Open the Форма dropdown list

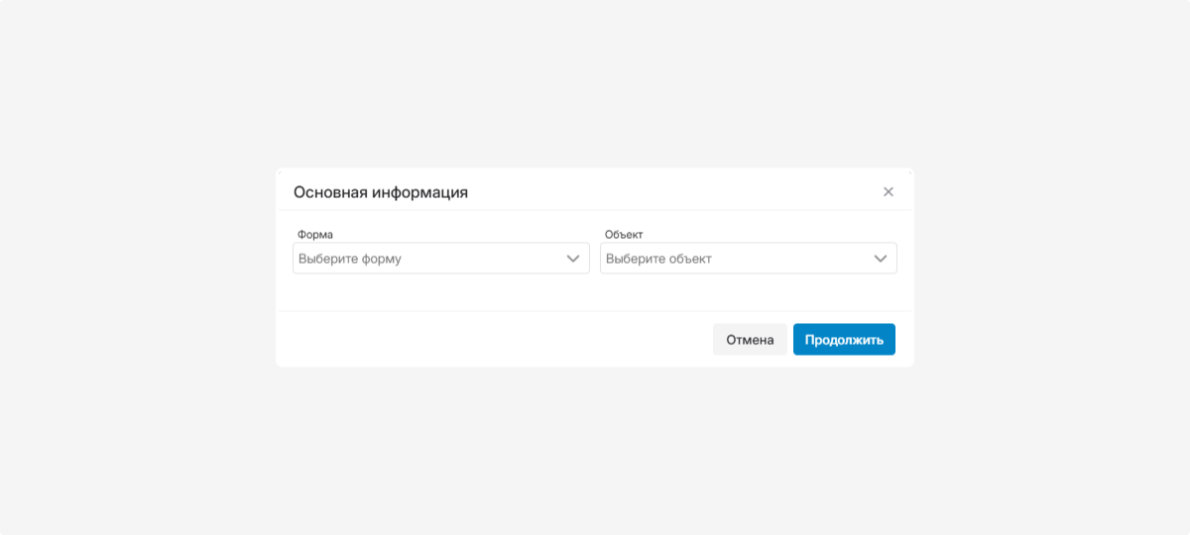pos(440,259)
